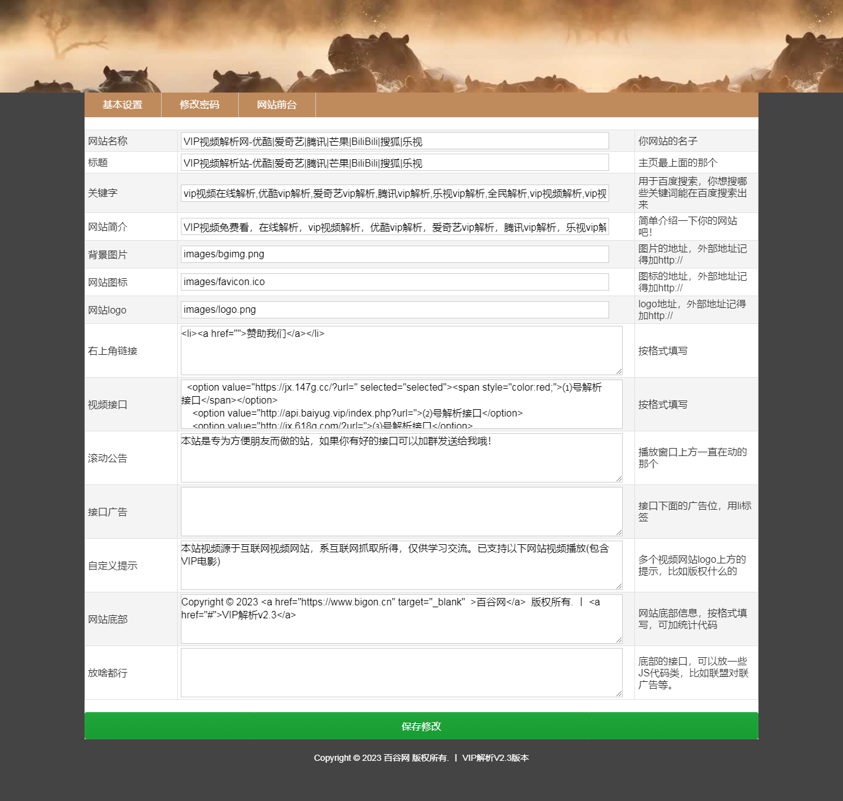The height and width of the screenshot is (801, 843).
Task: Click the 放啥都行 row label
Action: (107, 673)
